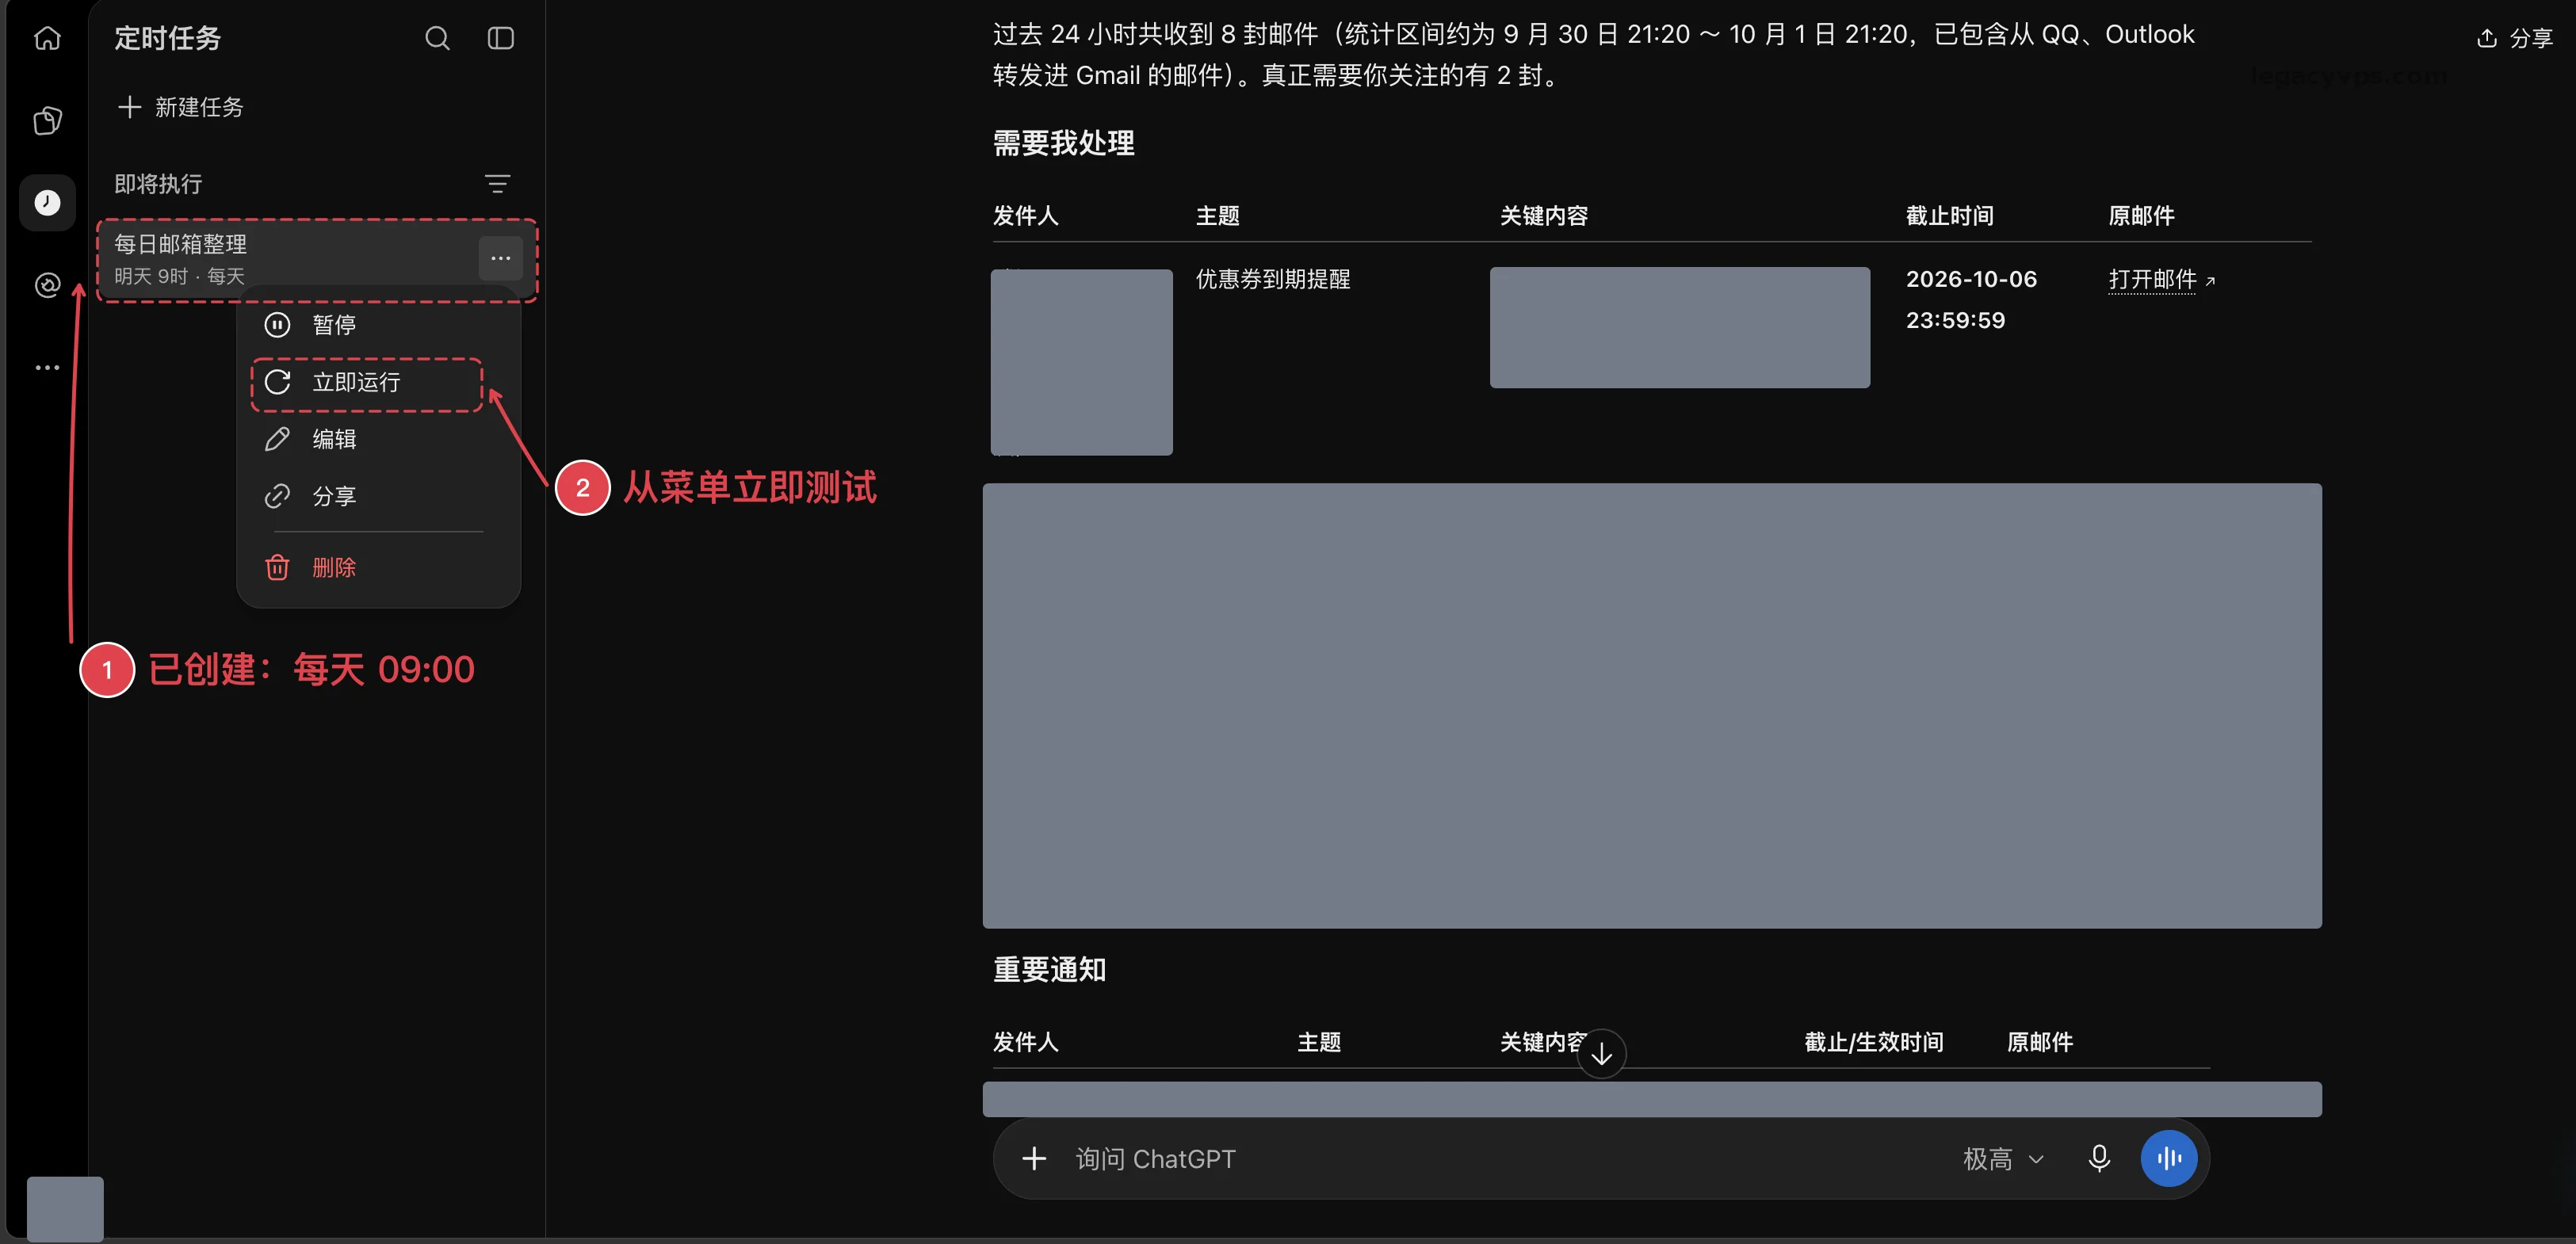
Task: Open the profile avatar at bottom left
Action: coord(65,1209)
